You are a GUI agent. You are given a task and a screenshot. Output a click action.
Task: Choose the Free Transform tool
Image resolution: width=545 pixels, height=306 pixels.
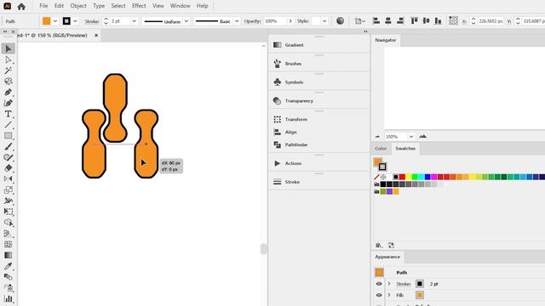point(9,212)
